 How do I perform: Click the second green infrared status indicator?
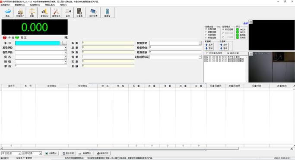[x=238, y=32]
